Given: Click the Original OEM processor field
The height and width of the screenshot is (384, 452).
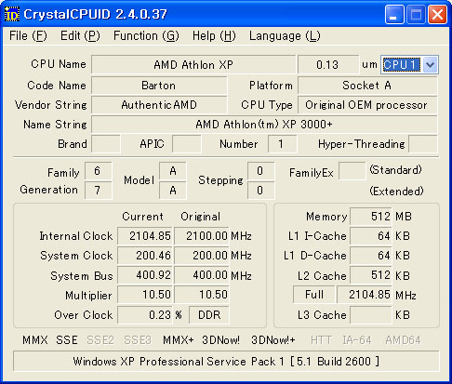Looking at the screenshot, I should [367, 105].
